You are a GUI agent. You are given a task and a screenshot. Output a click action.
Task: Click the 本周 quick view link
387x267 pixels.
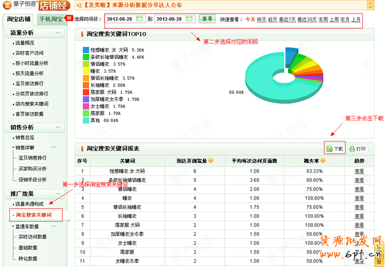(x=323, y=19)
